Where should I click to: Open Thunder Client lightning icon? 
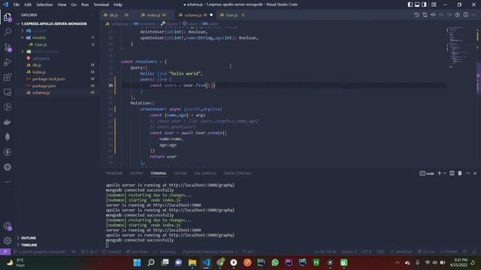[x=8, y=151]
